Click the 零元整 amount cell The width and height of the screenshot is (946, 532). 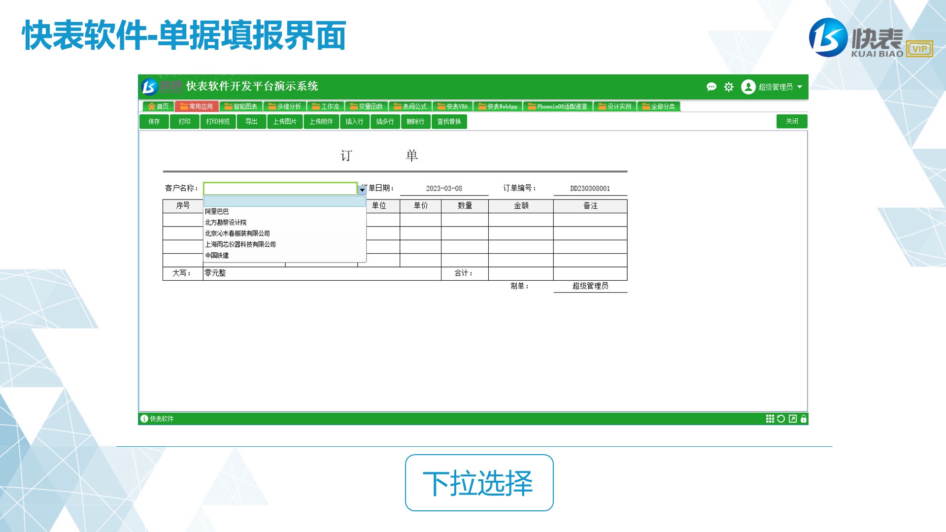(x=322, y=273)
